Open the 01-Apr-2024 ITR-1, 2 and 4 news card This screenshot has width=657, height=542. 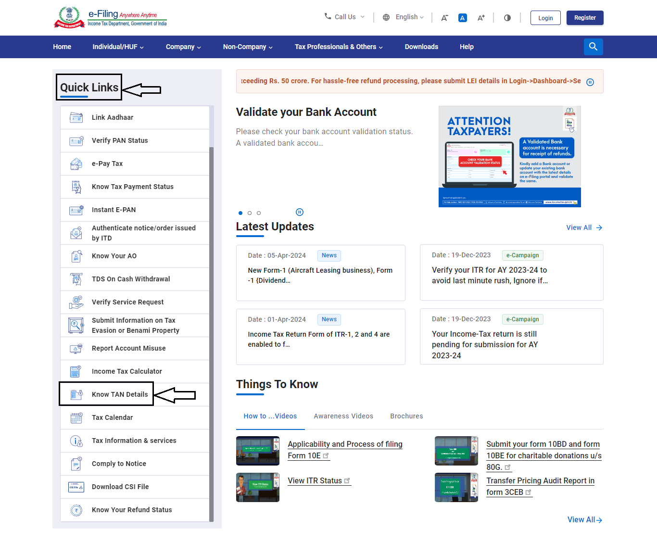pyautogui.click(x=321, y=337)
